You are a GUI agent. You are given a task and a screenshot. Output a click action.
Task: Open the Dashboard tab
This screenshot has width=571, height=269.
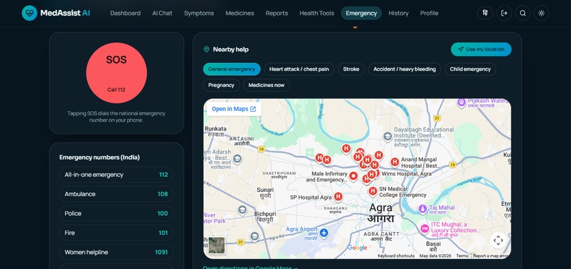coord(125,13)
